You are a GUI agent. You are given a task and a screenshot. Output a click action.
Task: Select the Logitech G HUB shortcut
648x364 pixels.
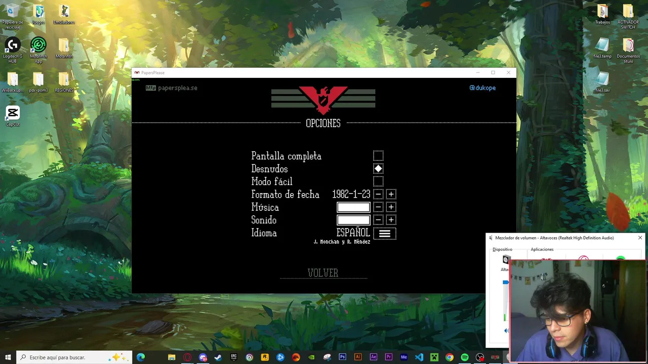[x=12, y=51]
